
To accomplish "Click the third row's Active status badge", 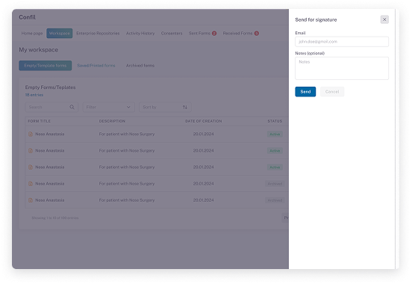I will [275, 167].
